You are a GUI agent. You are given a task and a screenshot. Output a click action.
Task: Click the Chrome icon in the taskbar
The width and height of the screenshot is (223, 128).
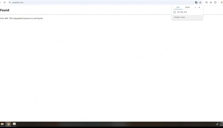(x=8, y=124)
